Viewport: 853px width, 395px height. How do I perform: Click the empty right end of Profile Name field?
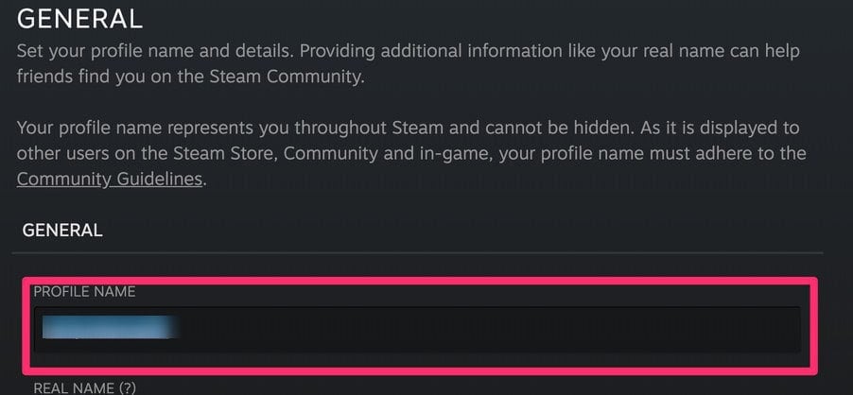click(x=738, y=329)
